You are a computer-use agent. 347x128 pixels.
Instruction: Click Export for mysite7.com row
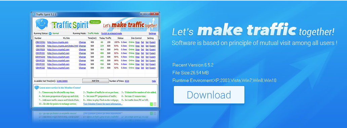tap(152, 68)
